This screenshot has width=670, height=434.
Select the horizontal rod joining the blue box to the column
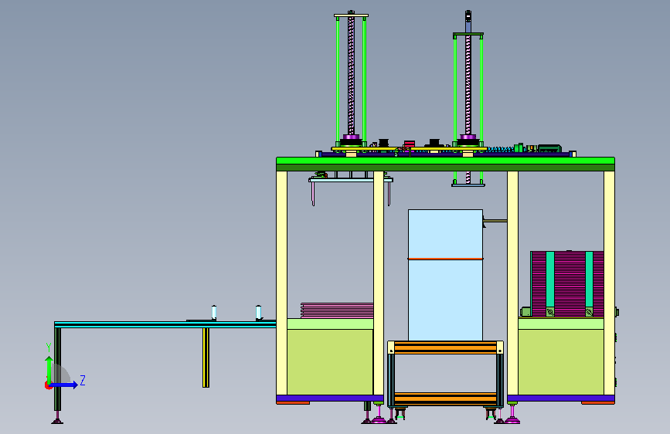(495, 221)
